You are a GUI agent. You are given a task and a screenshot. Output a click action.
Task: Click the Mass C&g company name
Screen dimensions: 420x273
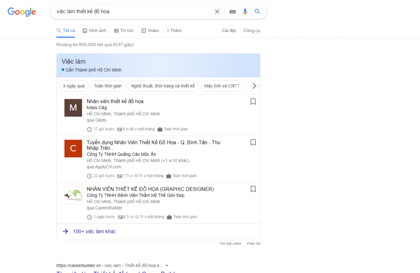tap(97, 107)
